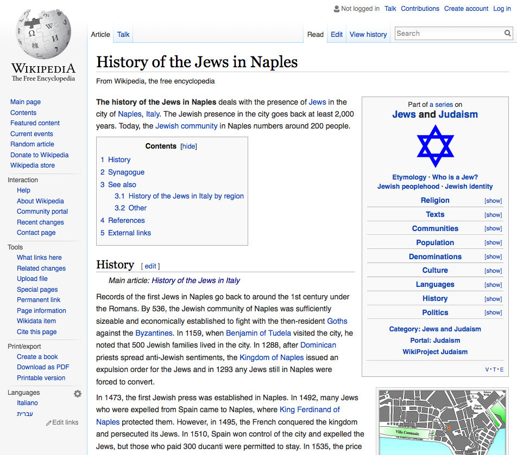Expand the Languages section in series box

[493, 285]
